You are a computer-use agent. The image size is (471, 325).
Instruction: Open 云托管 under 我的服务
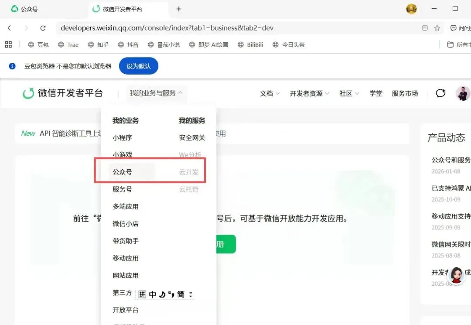click(x=189, y=189)
